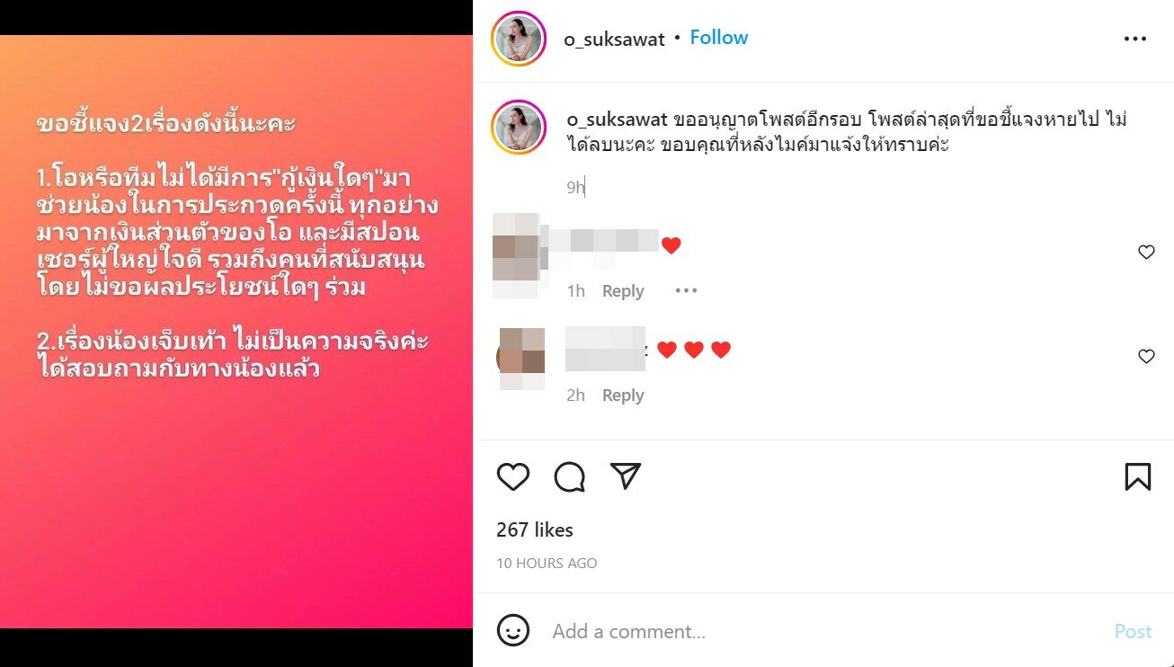The image size is (1174, 667).
Task: Like the first comment with its heart
Action: point(1146,253)
